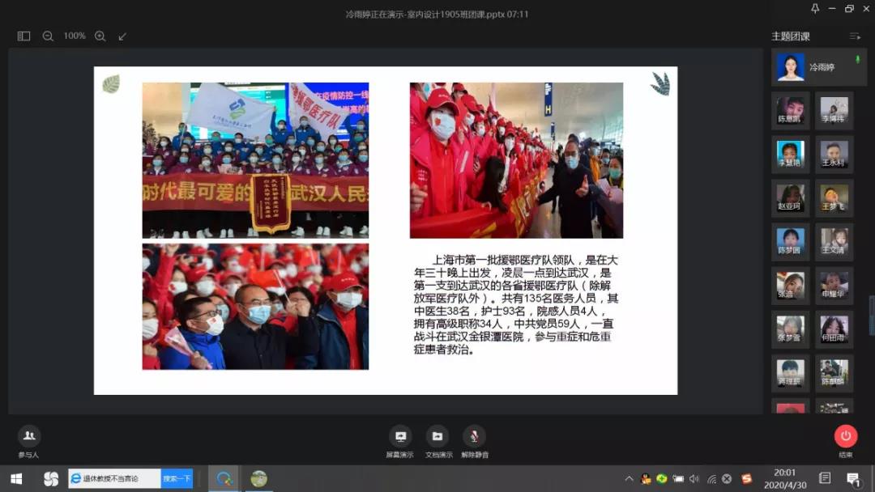This screenshot has width=875, height=492.
Task: Start screen sharing with 屏幕演示
Action: coord(399,437)
